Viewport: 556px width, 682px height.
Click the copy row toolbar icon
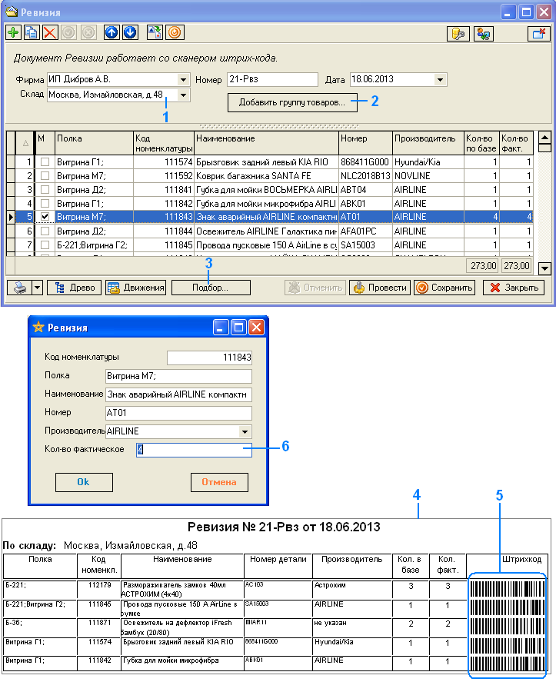click(x=32, y=32)
